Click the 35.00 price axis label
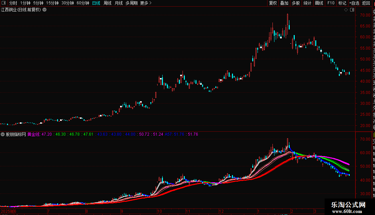 [365, 93]
